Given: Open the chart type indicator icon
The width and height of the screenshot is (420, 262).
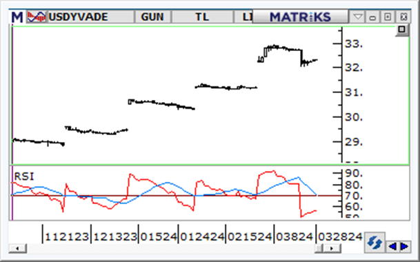Looking at the screenshot, I should 36,17.
